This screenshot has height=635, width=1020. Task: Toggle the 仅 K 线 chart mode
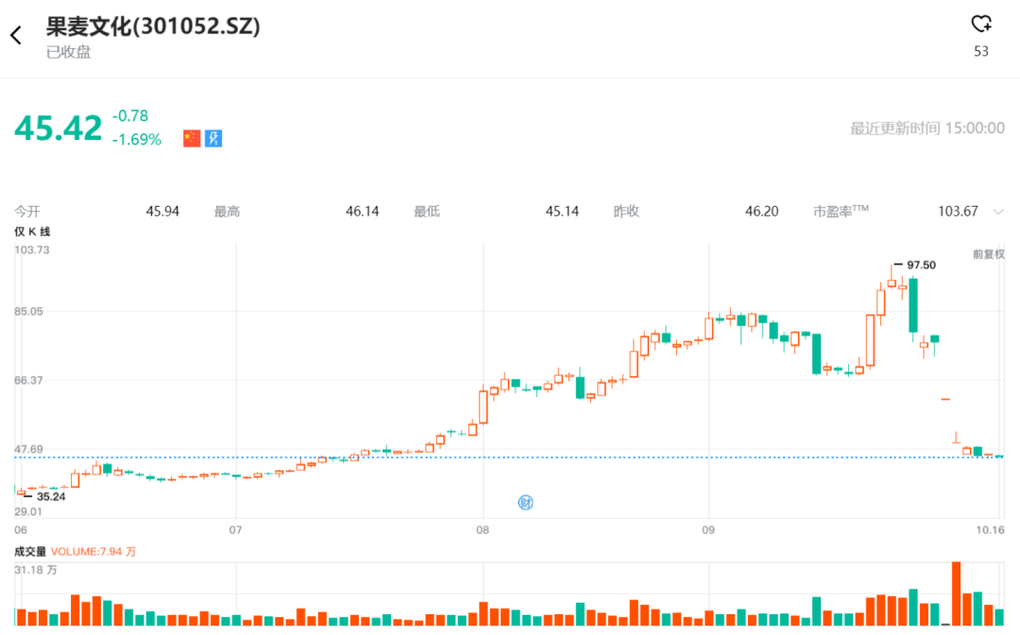32,232
